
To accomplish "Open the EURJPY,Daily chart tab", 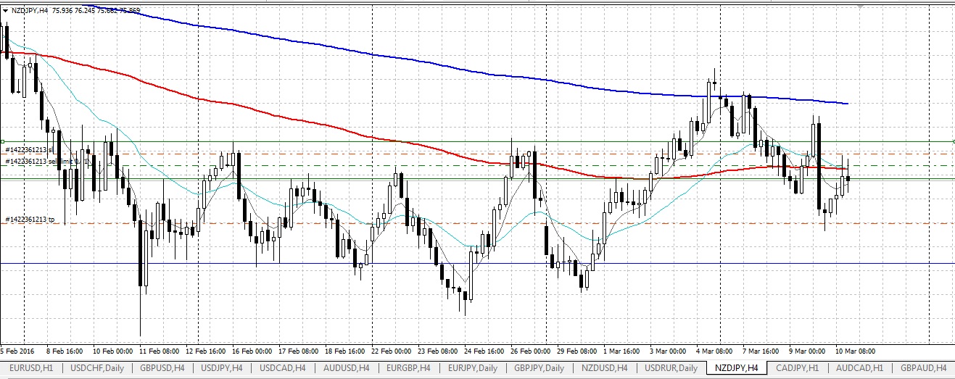I will coord(473,368).
